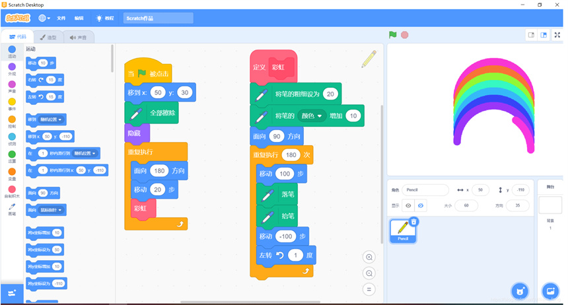Reset workspace zoom with equals icon
This screenshot has width=568, height=305.
tap(369, 289)
